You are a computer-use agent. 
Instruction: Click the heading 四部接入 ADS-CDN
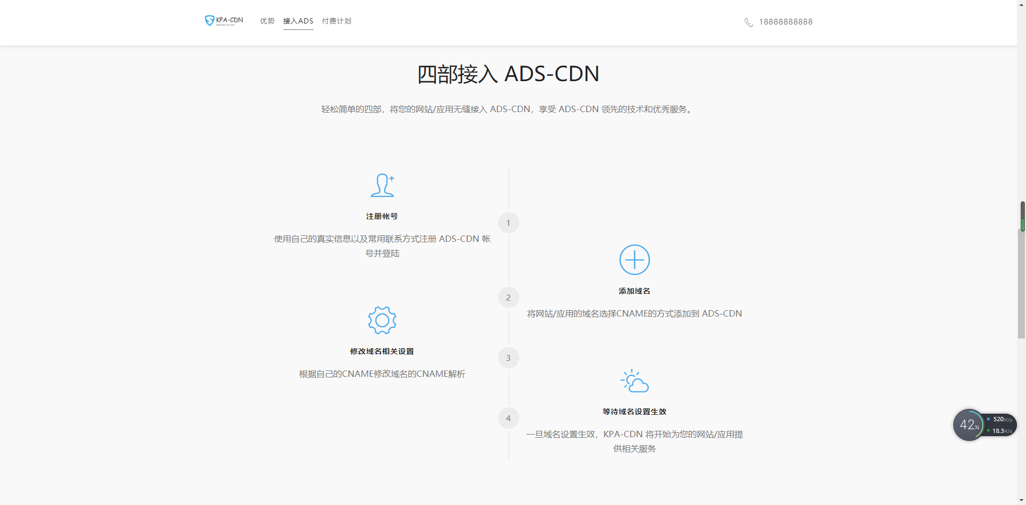point(508,74)
